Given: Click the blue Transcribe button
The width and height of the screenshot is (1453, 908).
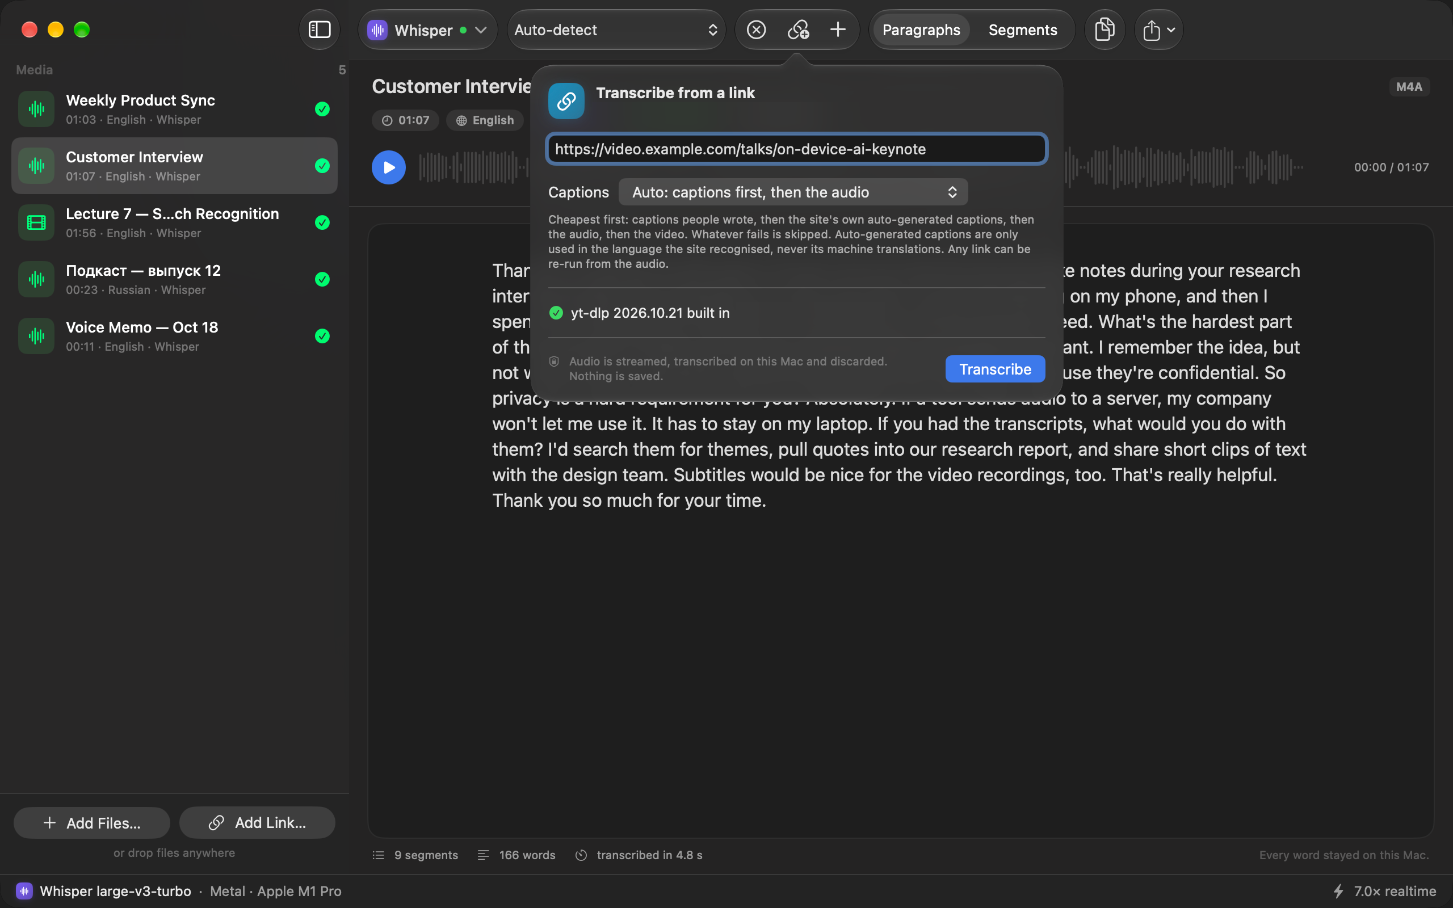Looking at the screenshot, I should (x=995, y=369).
